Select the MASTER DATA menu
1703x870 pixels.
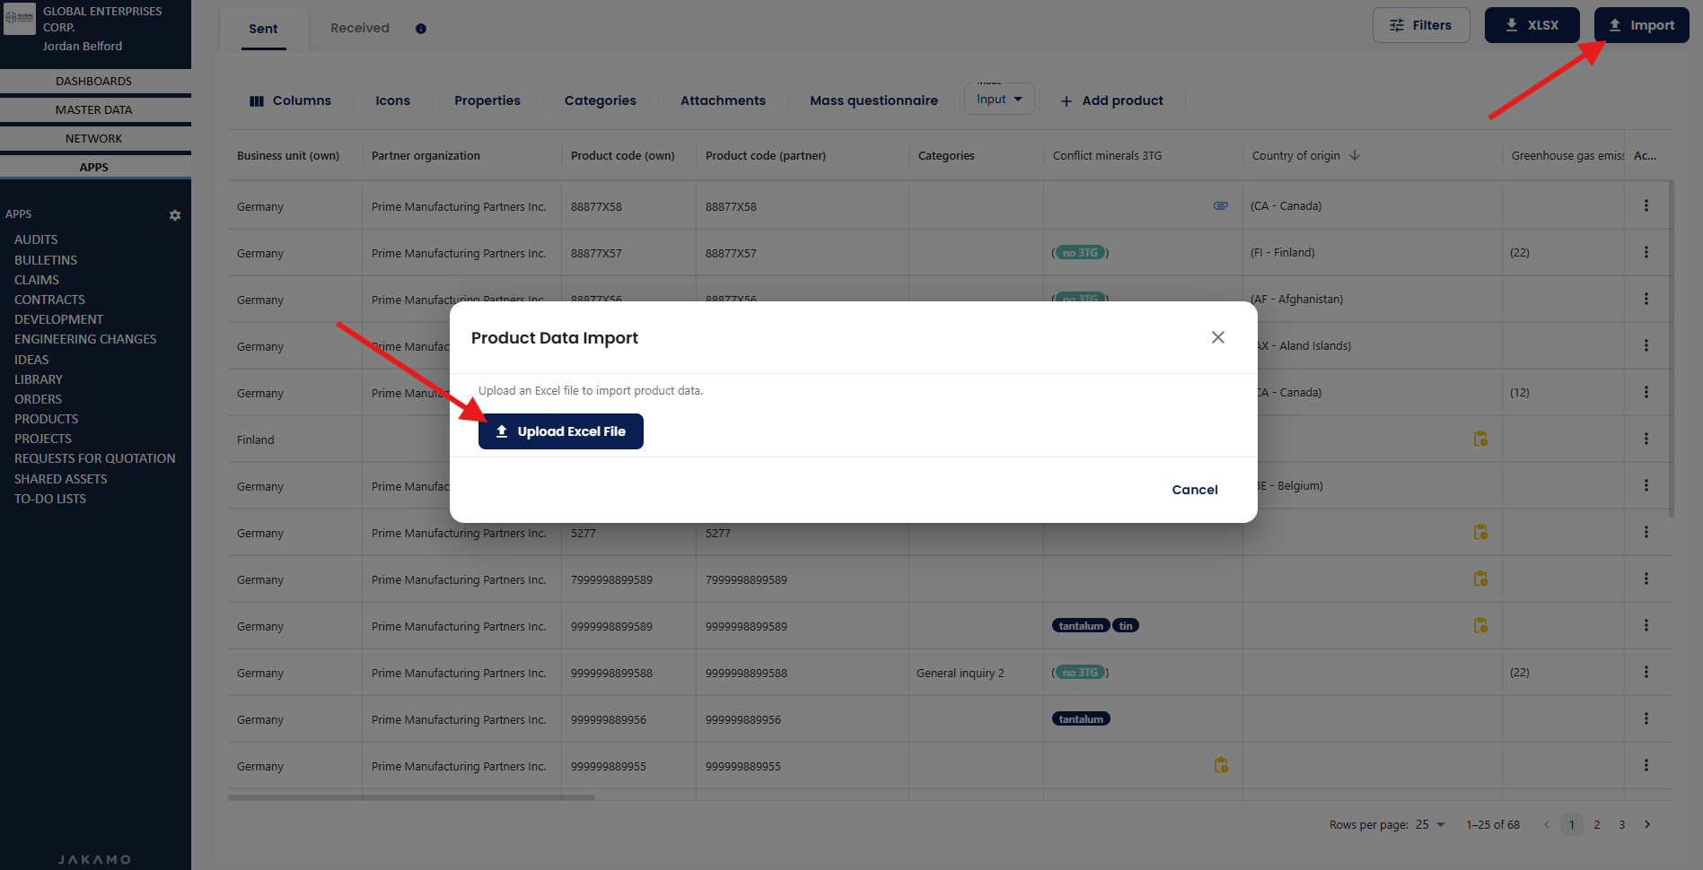click(x=94, y=109)
